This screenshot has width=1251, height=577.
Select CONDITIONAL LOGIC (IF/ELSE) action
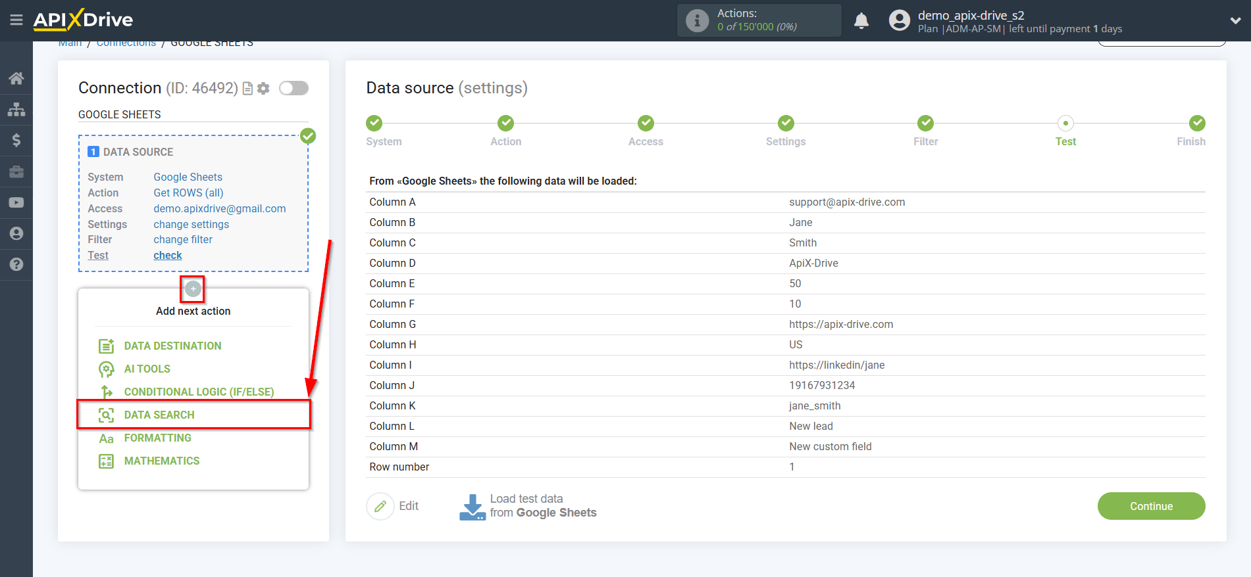tap(199, 392)
